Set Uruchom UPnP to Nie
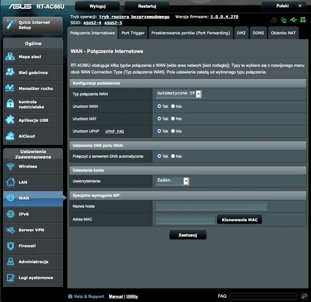Image resolution: width=311 pixels, height=302 pixels. point(173,131)
